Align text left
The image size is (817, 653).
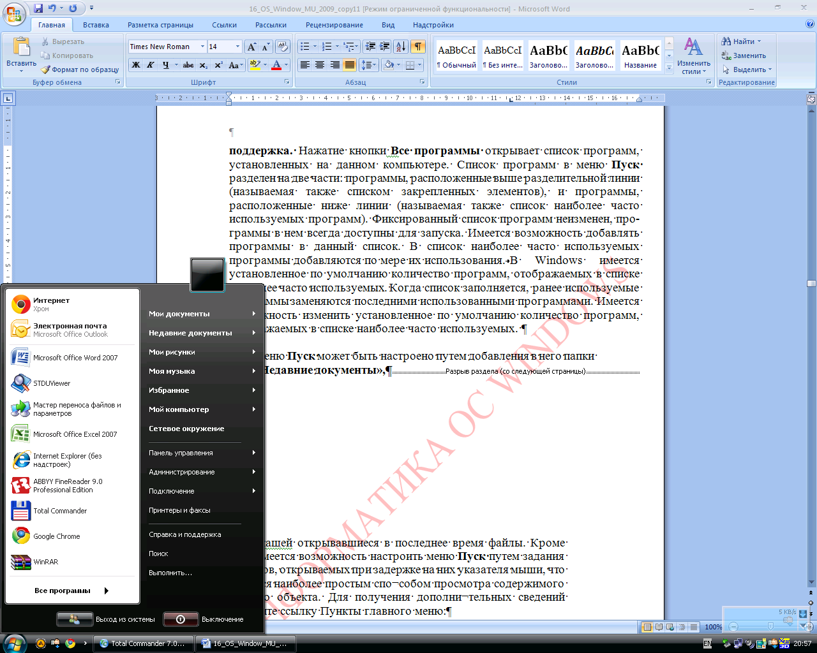305,65
